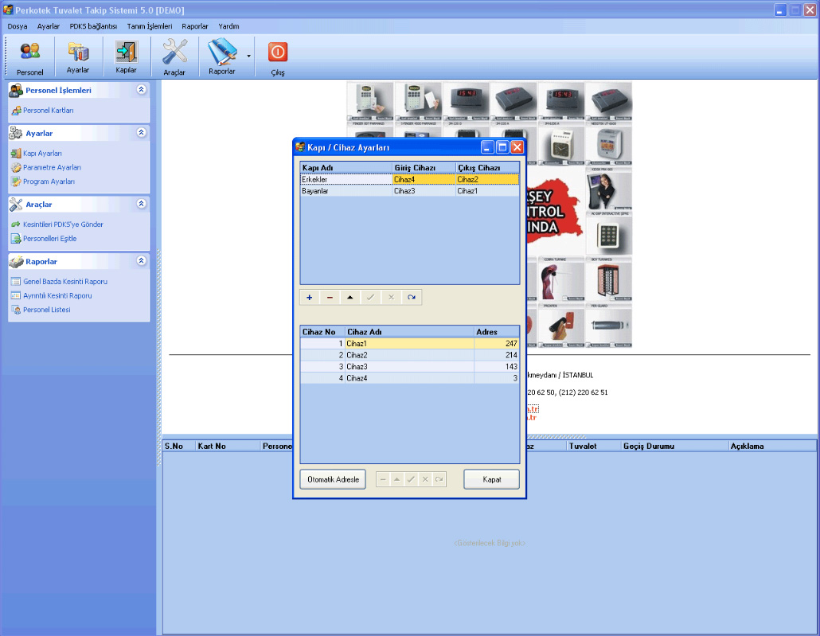Open the Genel Bazda Kesinti Raporu link
Image resolution: width=820 pixels, height=636 pixels.
64,282
